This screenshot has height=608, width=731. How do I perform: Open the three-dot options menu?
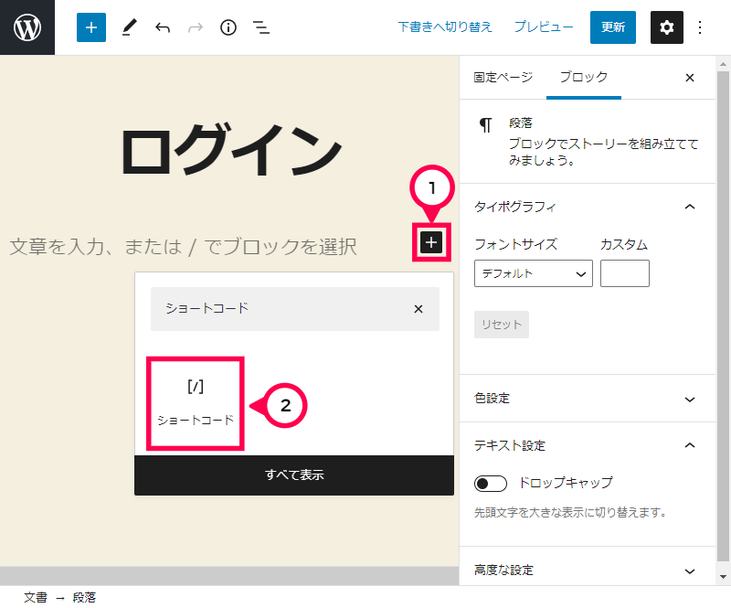(x=701, y=27)
